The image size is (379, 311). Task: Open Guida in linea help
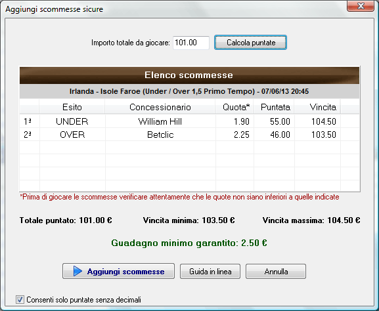tap(210, 272)
